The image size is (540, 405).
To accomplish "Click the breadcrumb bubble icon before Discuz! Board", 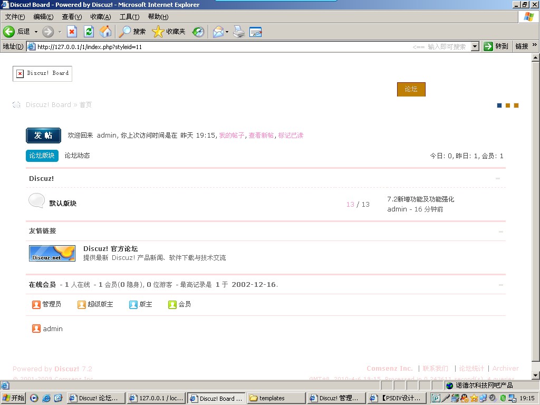I will coord(16,105).
